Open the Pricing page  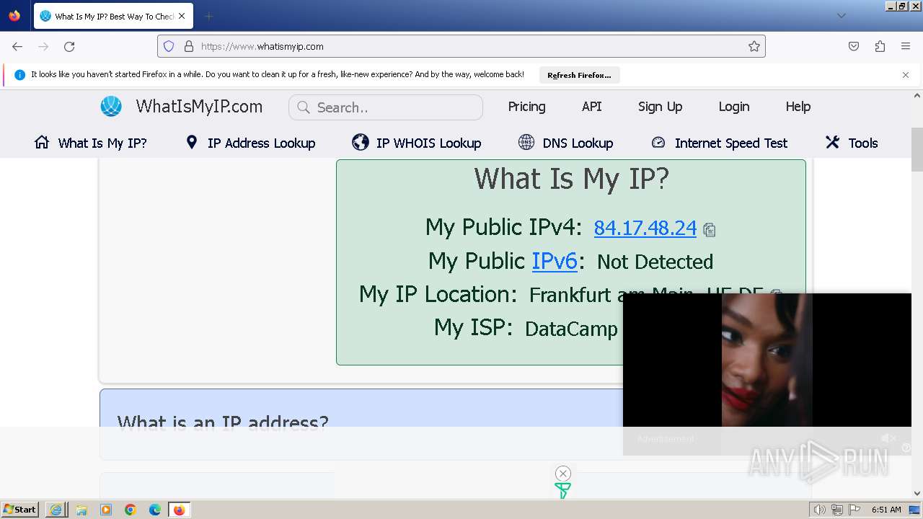[526, 107]
